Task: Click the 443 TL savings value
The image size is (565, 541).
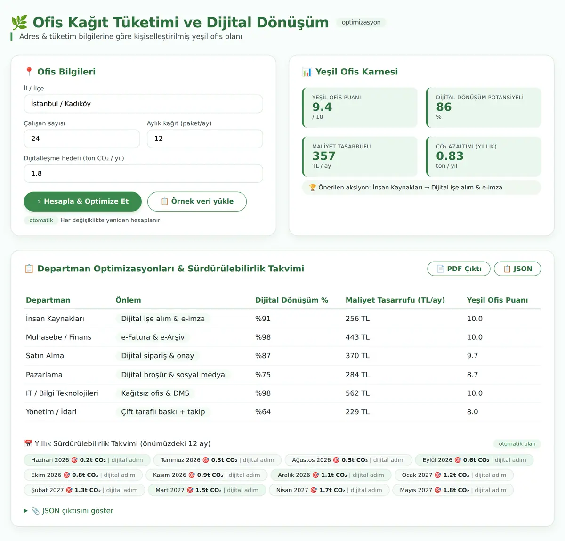Action: (357, 337)
